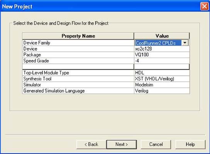Image resolution: width=210 pixels, height=154 pixels.
Task: Select the -4 Speed Grade value
Action: (x=162, y=61)
